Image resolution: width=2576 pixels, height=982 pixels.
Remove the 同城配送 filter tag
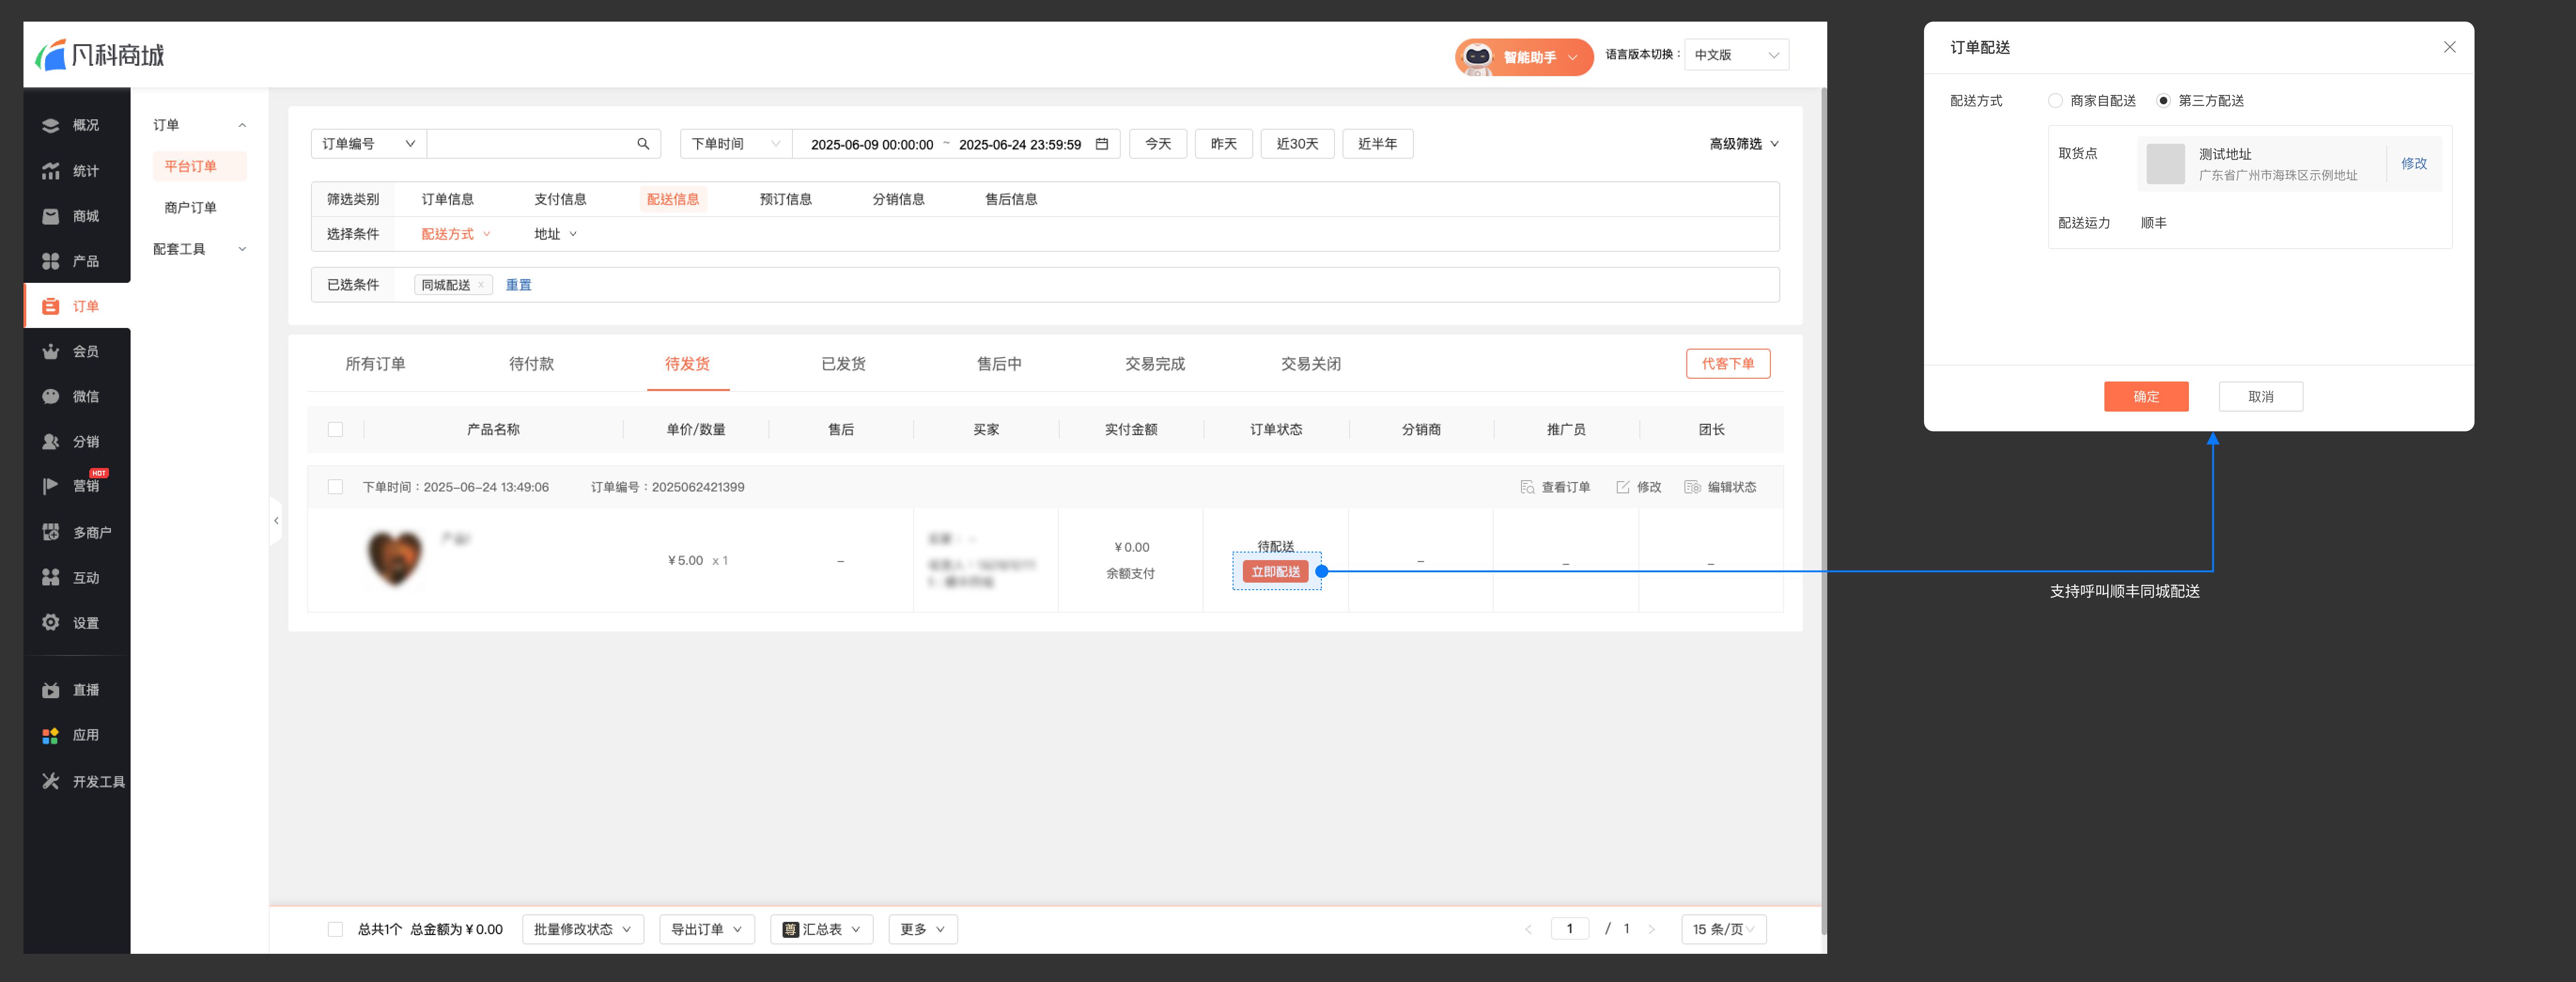[481, 285]
